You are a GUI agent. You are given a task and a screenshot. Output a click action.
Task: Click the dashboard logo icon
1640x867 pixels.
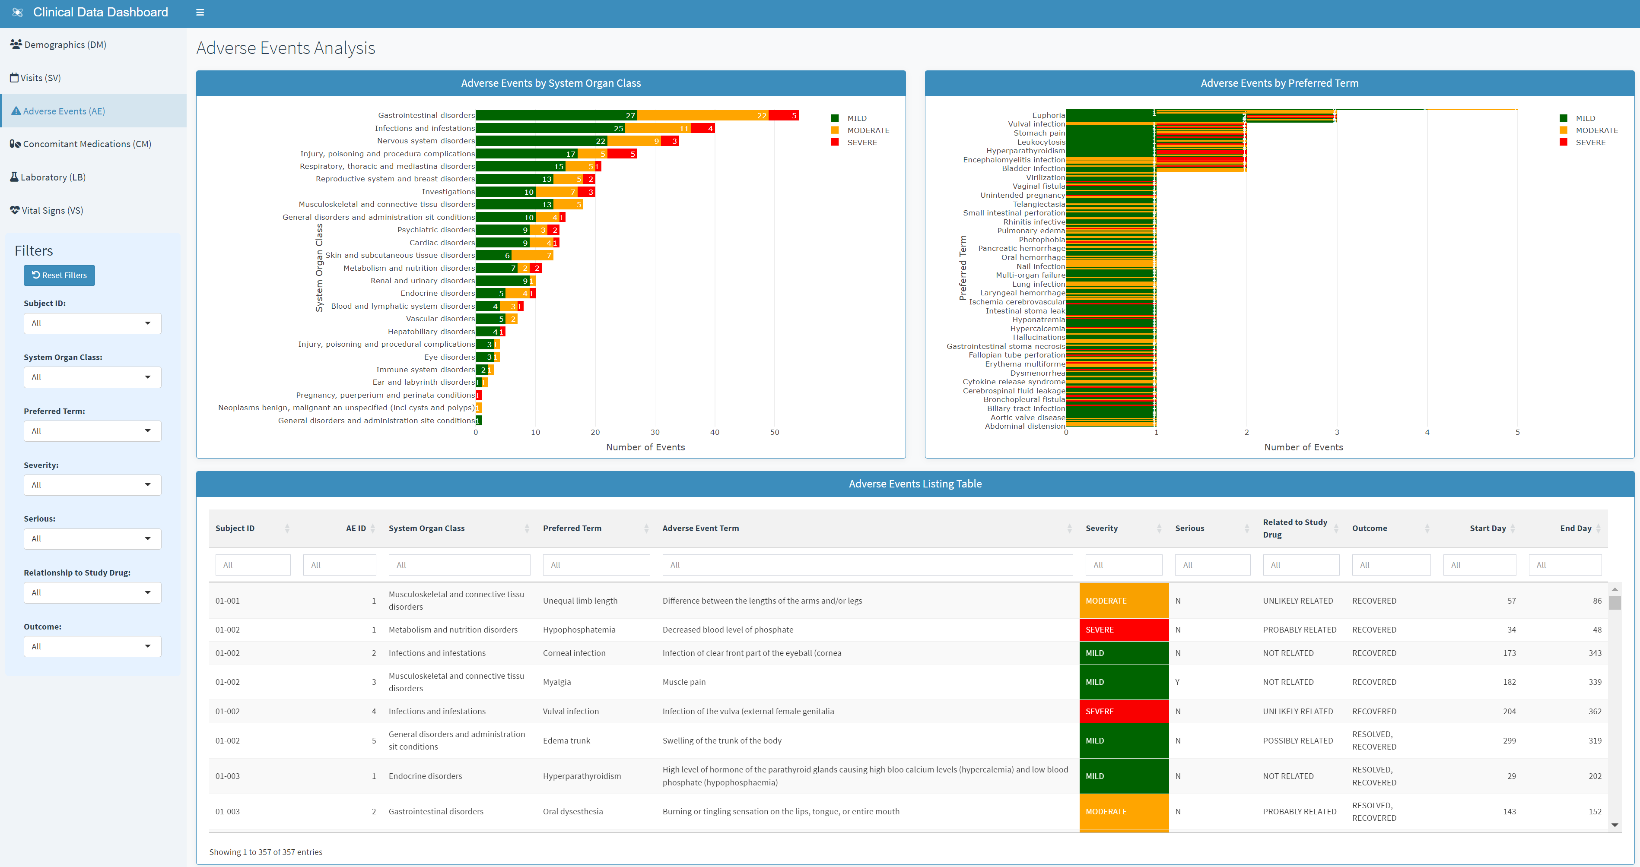point(17,12)
